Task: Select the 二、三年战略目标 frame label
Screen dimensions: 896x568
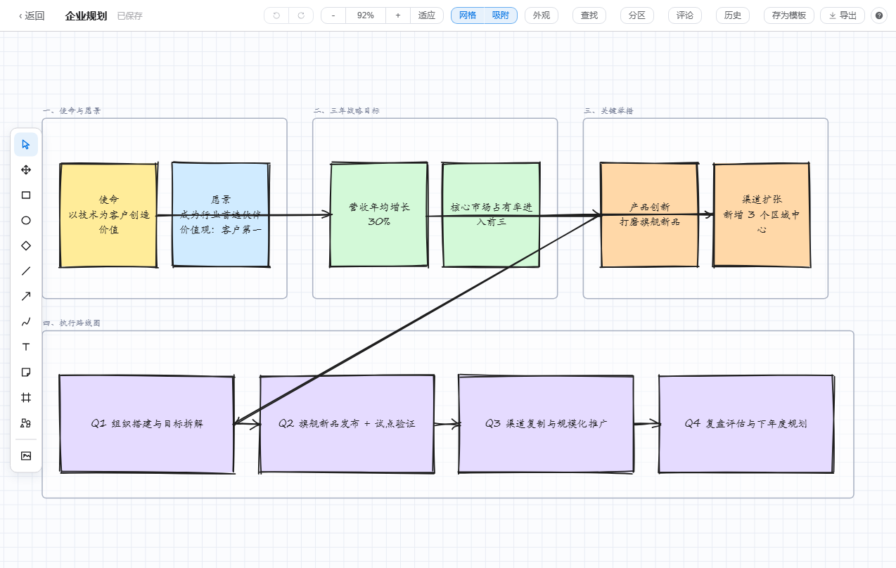Action: 347,110
